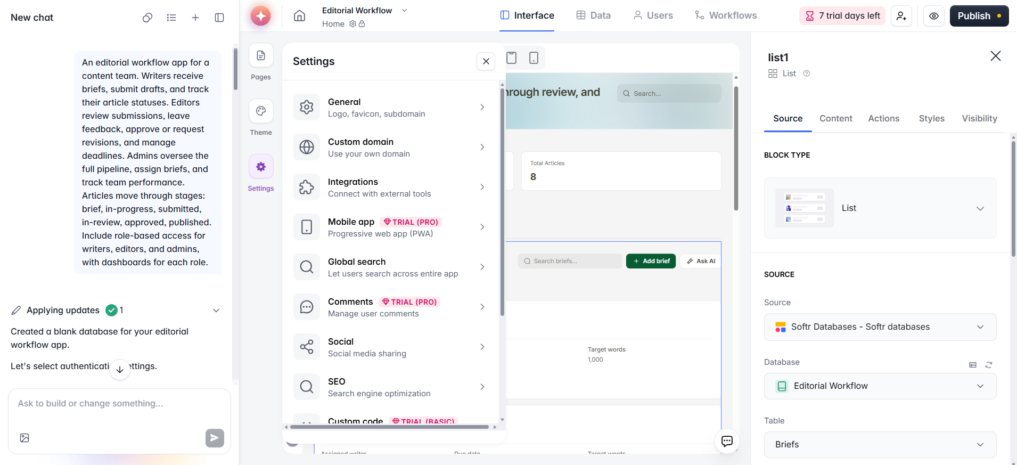Click the Total Articles stat card
1017x465 pixels.
621,171
